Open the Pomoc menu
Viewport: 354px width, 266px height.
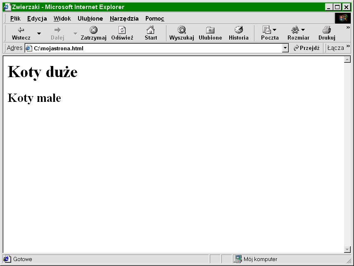[154, 19]
